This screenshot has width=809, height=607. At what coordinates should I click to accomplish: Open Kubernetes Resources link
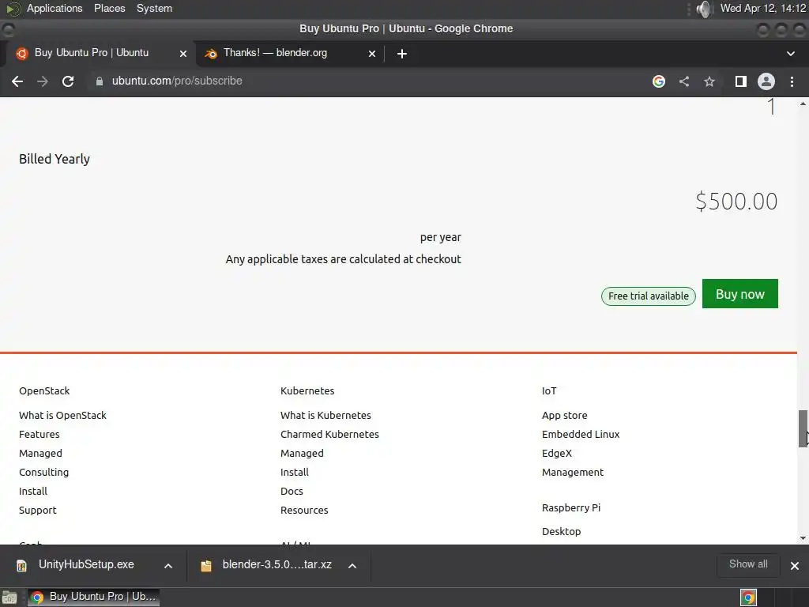[304, 510]
